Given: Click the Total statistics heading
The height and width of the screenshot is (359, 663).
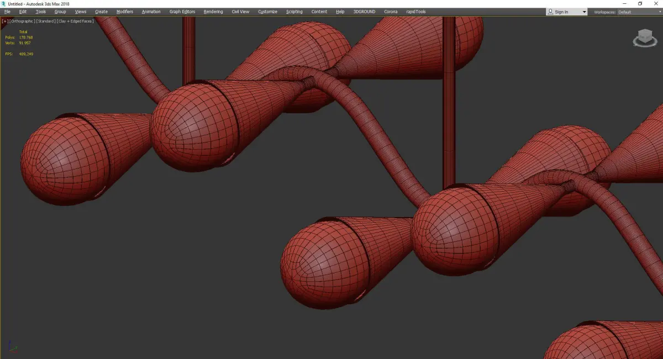Looking at the screenshot, I should click(x=23, y=32).
